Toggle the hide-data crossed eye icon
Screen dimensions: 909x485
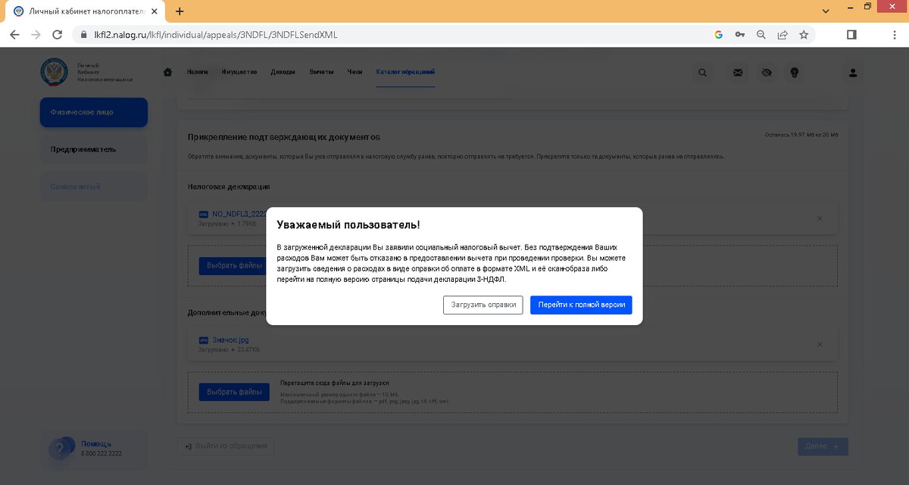click(x=767, y=73)
